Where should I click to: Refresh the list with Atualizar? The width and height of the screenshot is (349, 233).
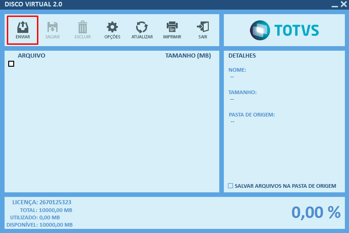click(142, 30)
